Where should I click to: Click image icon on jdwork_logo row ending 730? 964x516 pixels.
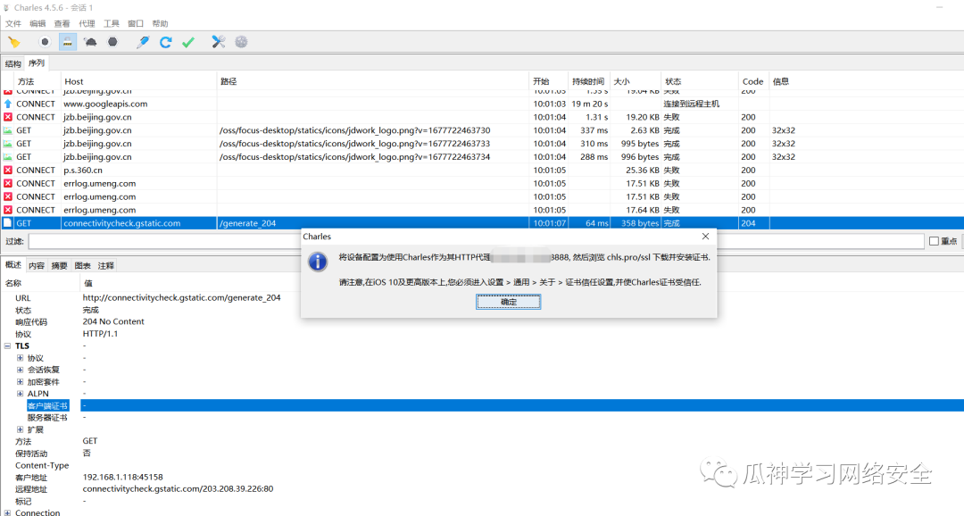point(8,130)
